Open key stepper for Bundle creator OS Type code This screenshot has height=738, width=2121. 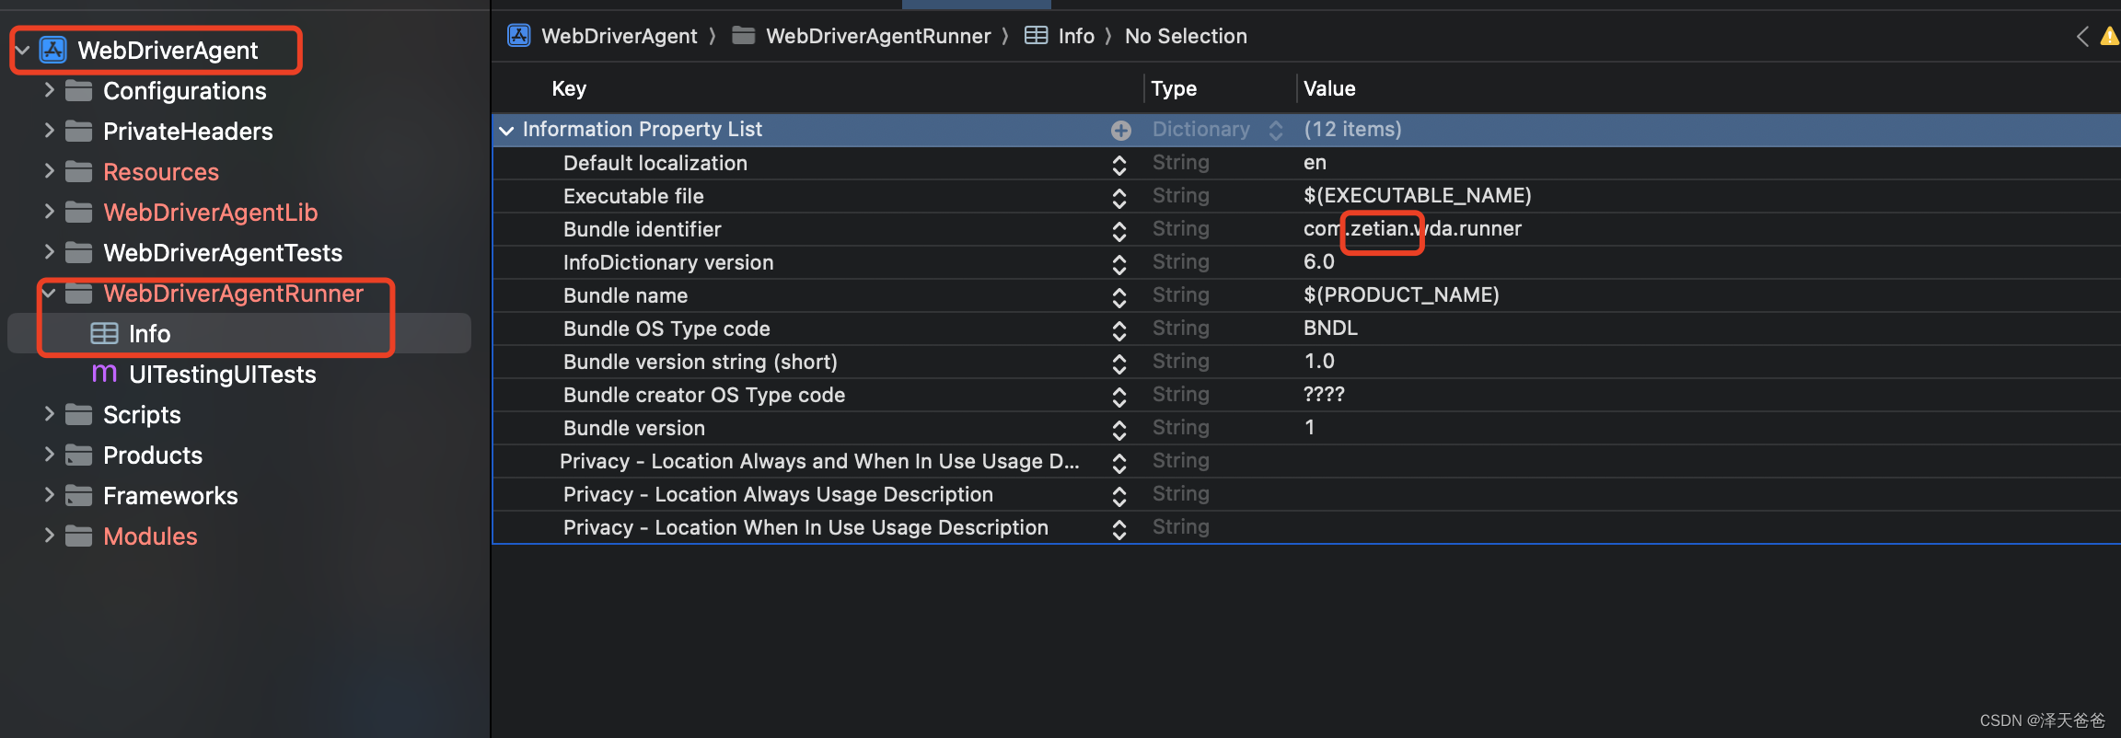coord(1119,397)
